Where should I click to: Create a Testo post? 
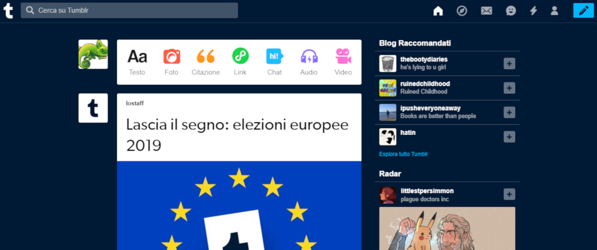[137, 62]
